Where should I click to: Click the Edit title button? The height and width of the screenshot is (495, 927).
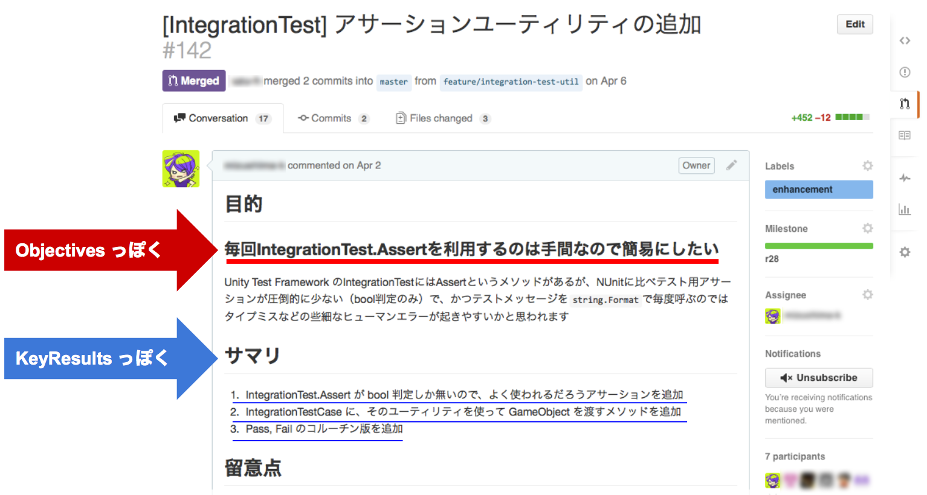(854, 24)
